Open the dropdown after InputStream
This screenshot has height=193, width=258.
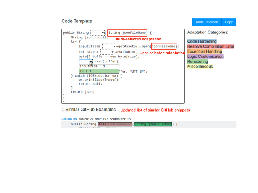point(109,46)
